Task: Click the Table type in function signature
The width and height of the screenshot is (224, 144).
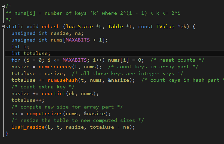Action: 109,26
